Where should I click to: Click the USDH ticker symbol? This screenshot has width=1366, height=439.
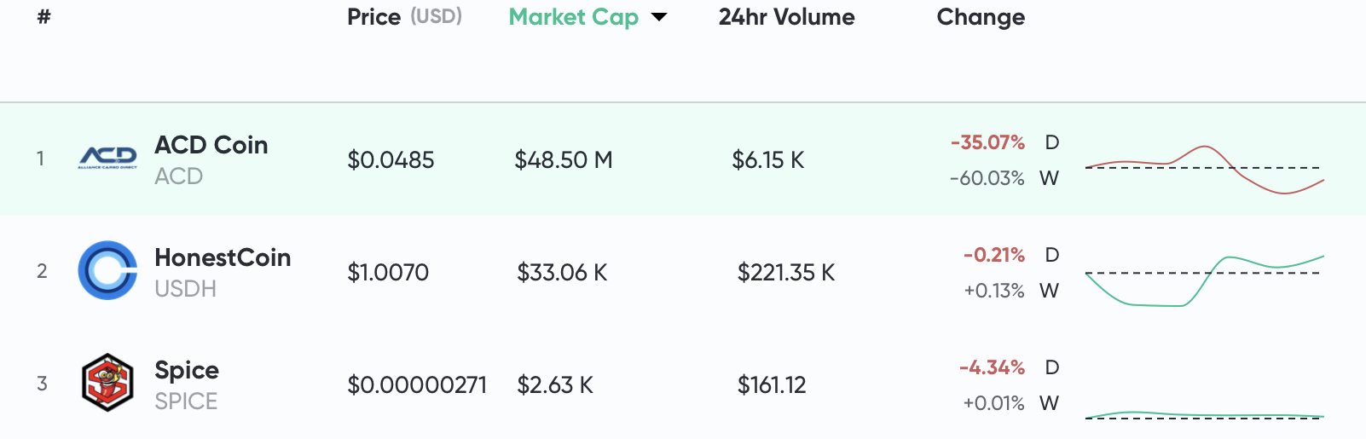click(x=186, y=289)
